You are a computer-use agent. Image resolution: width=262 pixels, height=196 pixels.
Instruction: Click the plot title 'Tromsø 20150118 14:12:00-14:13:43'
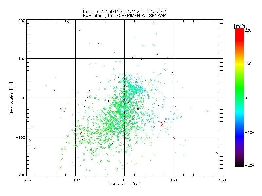pyautogui.click(x=124, y=11)
